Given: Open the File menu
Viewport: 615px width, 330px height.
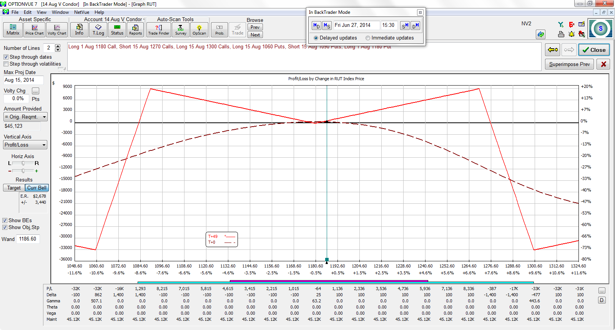Looking at the screenshot, I should pos(15,12).
